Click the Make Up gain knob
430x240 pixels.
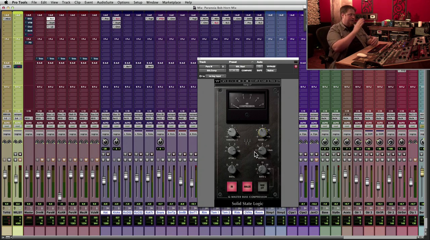tap(262, 133)
